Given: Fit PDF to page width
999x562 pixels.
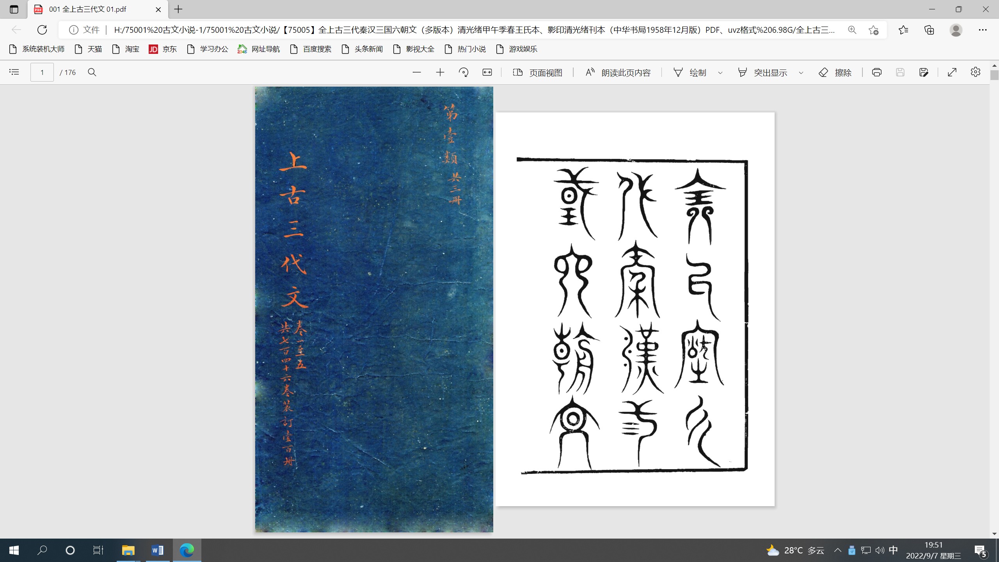Looking at the screenshot, I should point(487,72).
